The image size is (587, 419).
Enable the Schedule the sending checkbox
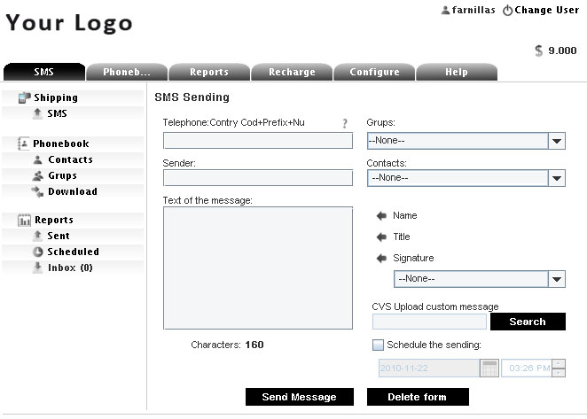pyautogui.click(x=378, y=345)
